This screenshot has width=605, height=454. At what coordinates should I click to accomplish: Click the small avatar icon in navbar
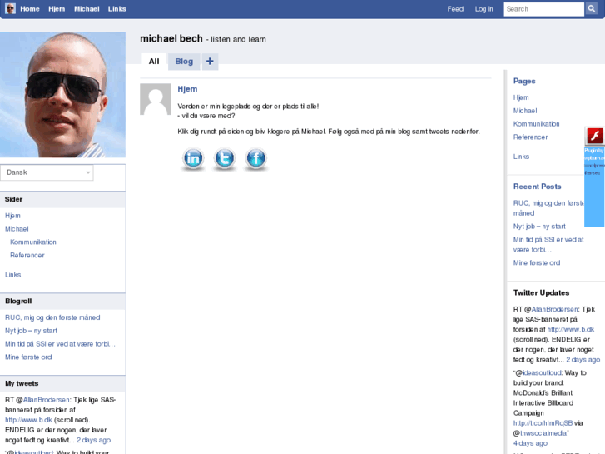point(11,8)
